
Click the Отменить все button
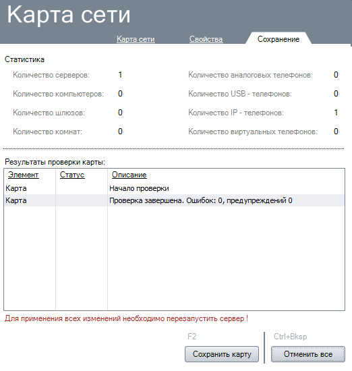pos(308,354)
